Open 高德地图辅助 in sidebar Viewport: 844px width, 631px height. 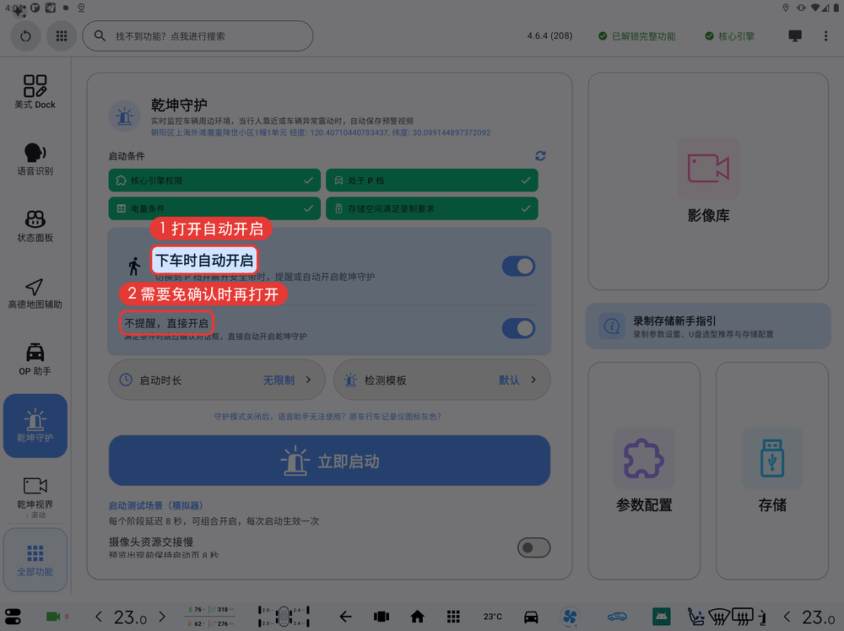click(35, 294)
